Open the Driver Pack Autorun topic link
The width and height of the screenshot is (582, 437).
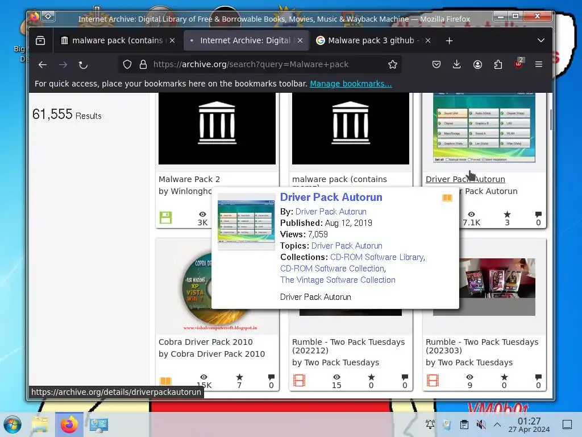pos(347,246)
